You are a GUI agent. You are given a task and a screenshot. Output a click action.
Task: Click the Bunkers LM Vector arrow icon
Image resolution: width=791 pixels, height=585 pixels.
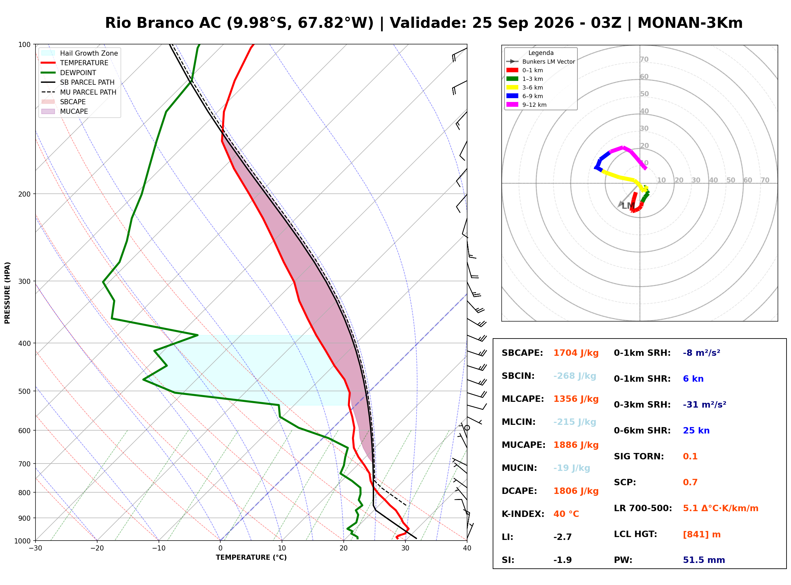[512, 62]
